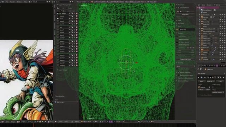Click red circle icon on layer10 row
Screen dimensions: 226x127
click(77, 38)
